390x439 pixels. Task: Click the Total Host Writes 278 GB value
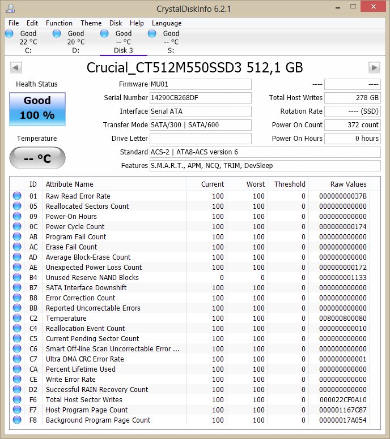click(x=353, y=98)
